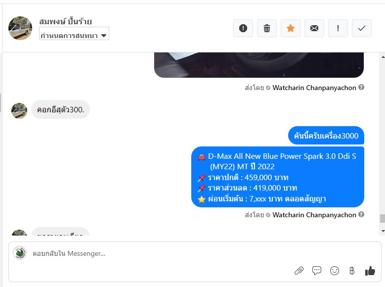385x287 pixels.
Task: Click the first Watcharin Chanpanyachon sender name
Action: (314, 88)
